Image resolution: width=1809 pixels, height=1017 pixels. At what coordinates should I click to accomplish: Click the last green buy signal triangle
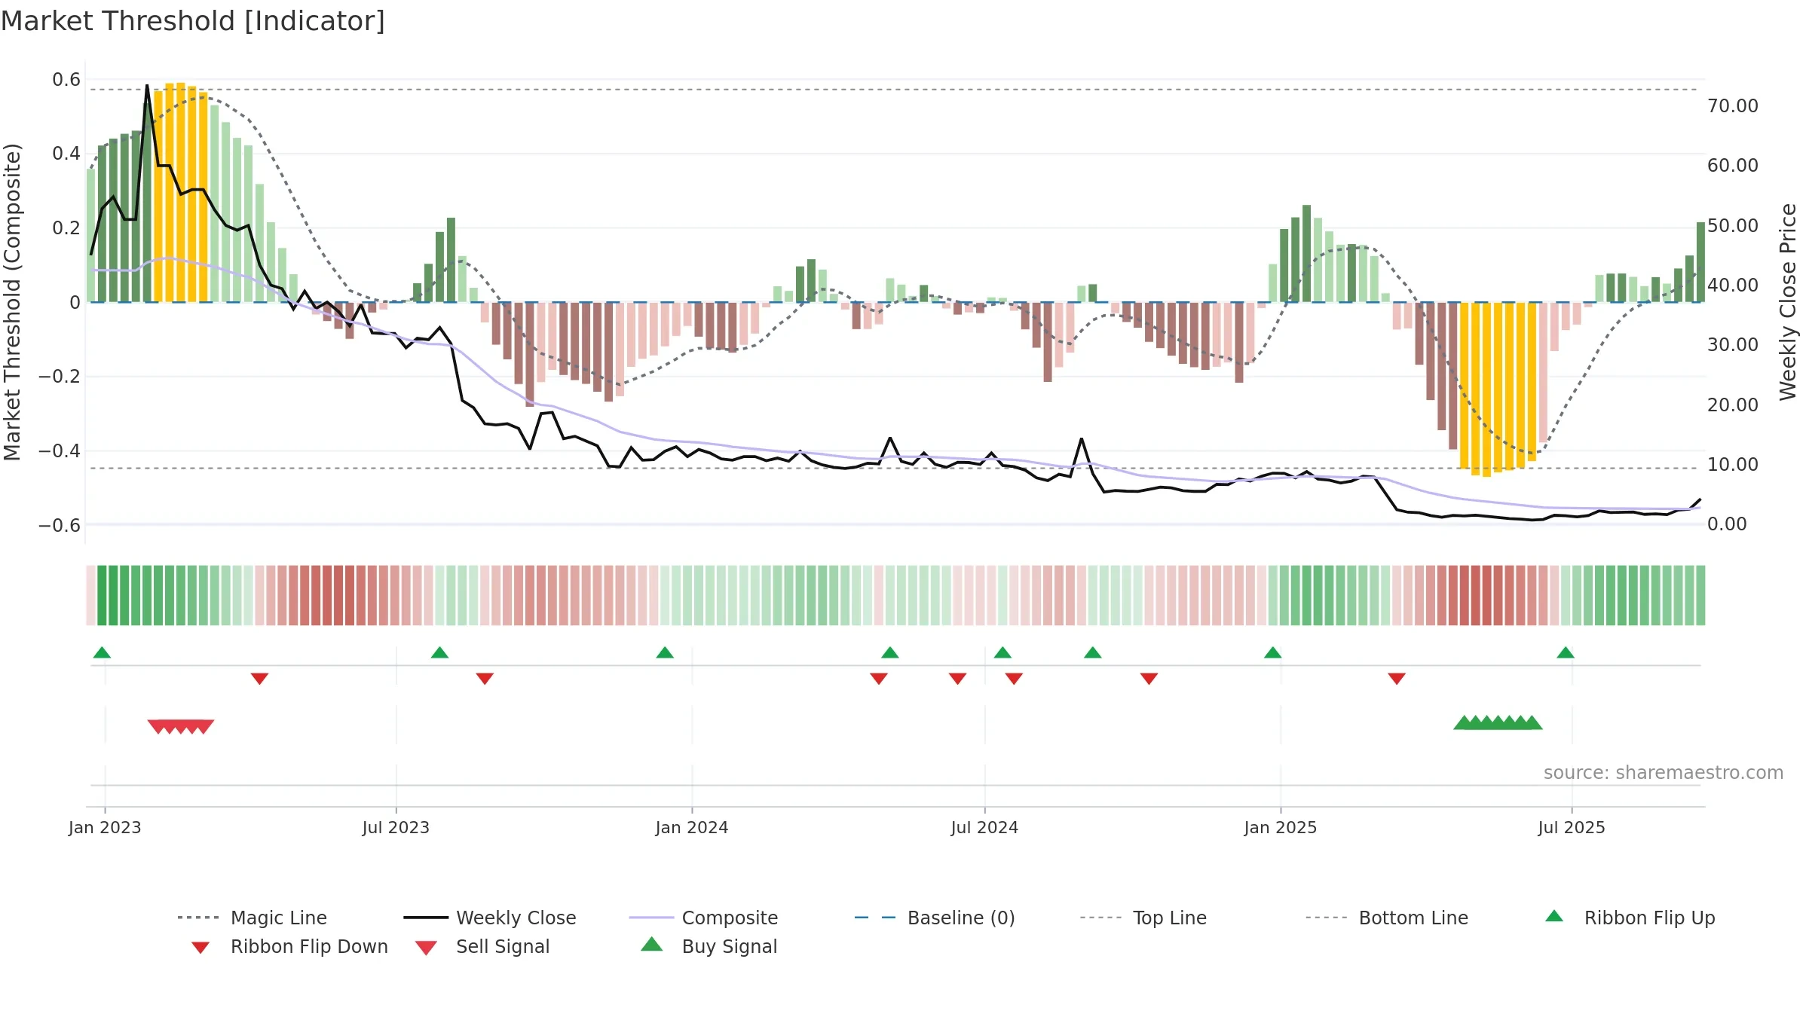point(1532,722)
